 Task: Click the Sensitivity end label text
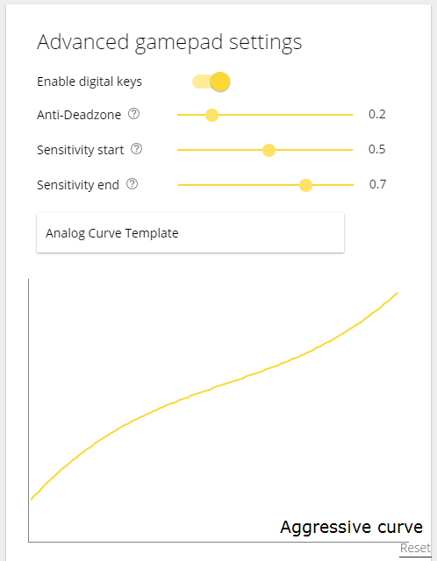pos(78,185)
